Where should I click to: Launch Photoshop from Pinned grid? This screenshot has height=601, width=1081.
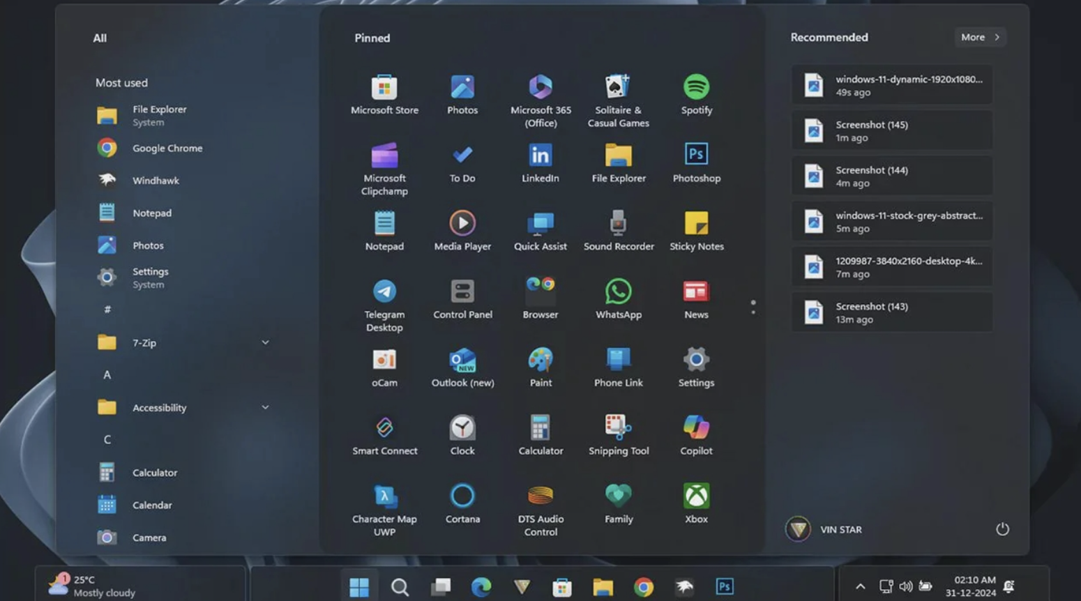click(697, 163)
